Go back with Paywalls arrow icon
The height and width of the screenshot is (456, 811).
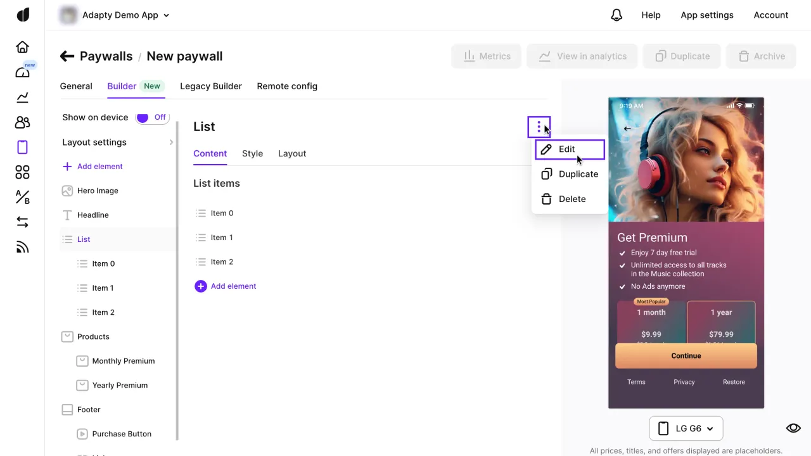(x=67, y=56)
